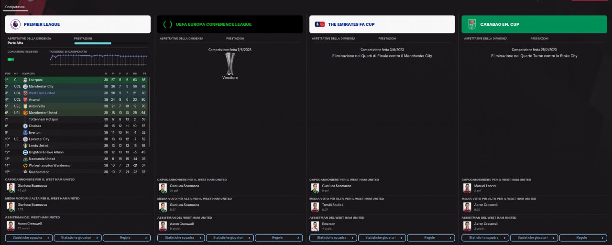Image resolution: width=612 pixels, height=245 pixels.
Task: Click the UEFA Europa Conference League logo
Action: (168, 24)
